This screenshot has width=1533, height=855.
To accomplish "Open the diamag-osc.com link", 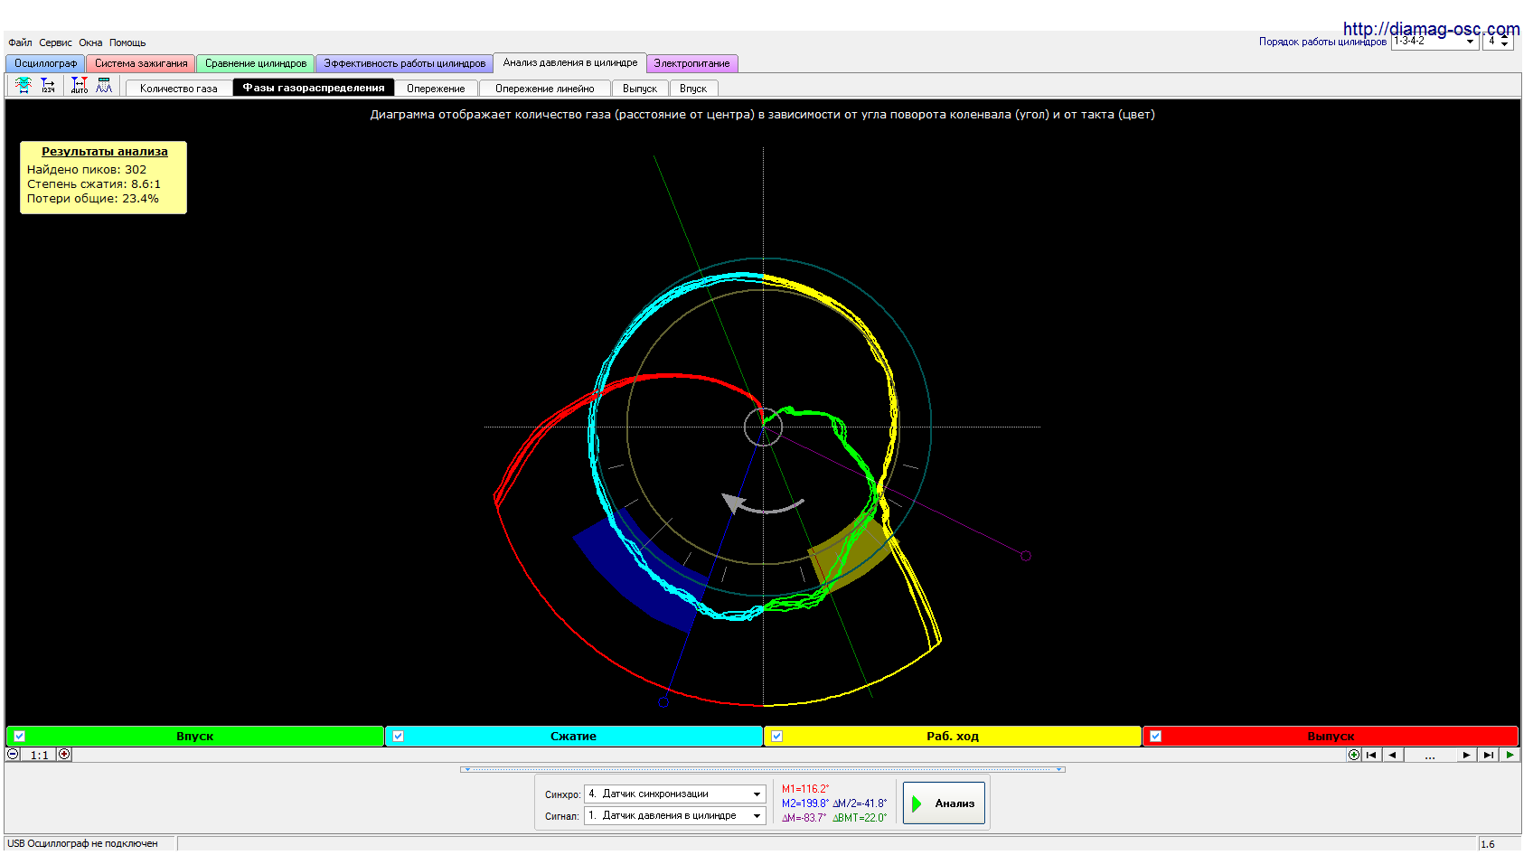I will point(1431,29).
